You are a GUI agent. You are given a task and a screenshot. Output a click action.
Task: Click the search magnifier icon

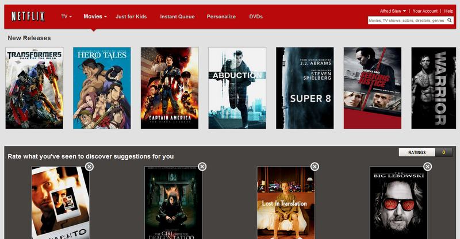click(x=450, y=20)
